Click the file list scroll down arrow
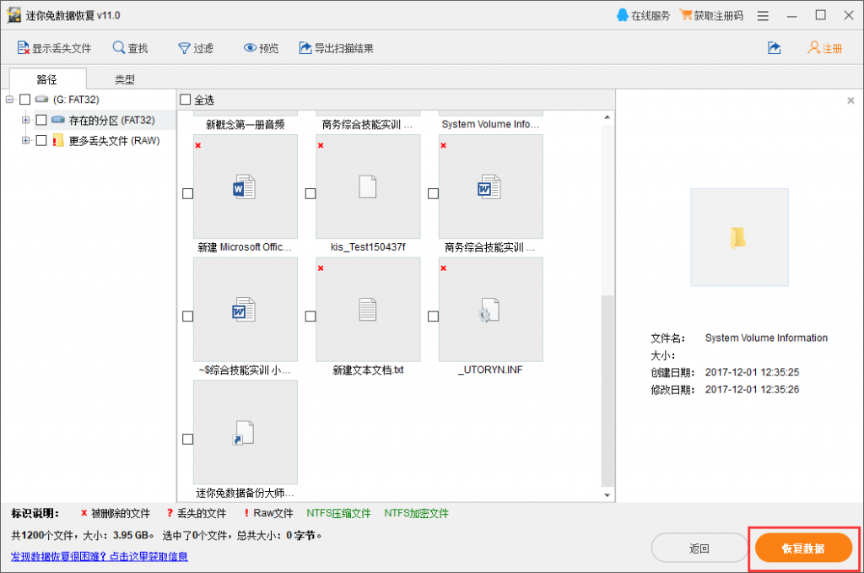864x573 pixels. point(607,495)
